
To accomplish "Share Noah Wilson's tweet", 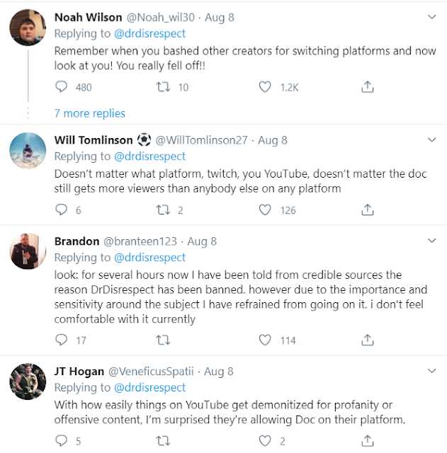I will (x=367, y=87).
